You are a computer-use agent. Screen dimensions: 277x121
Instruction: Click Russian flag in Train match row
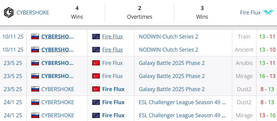pos(35,37)
